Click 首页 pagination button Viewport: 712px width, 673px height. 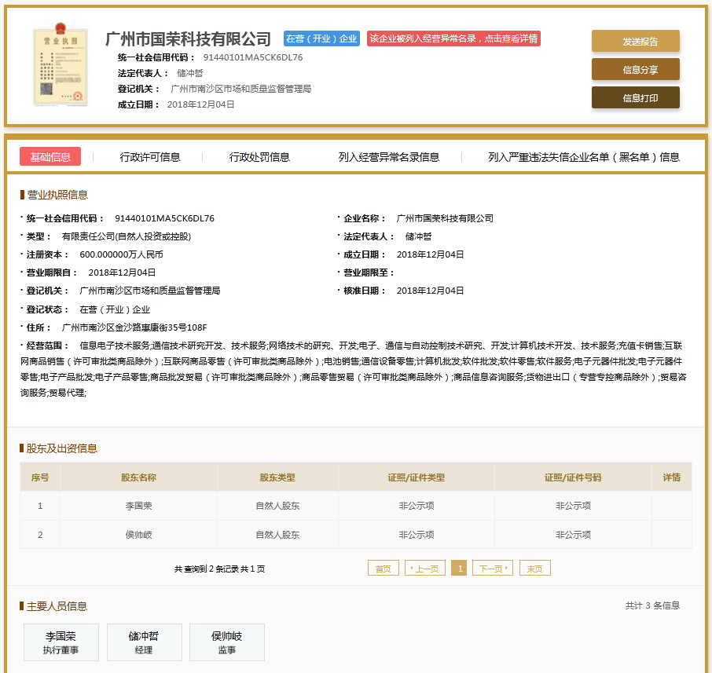tap(383, 569)
